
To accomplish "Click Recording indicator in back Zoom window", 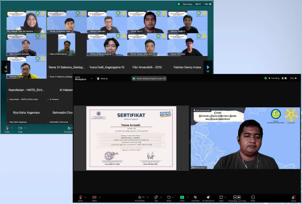I will pos(187,4).
